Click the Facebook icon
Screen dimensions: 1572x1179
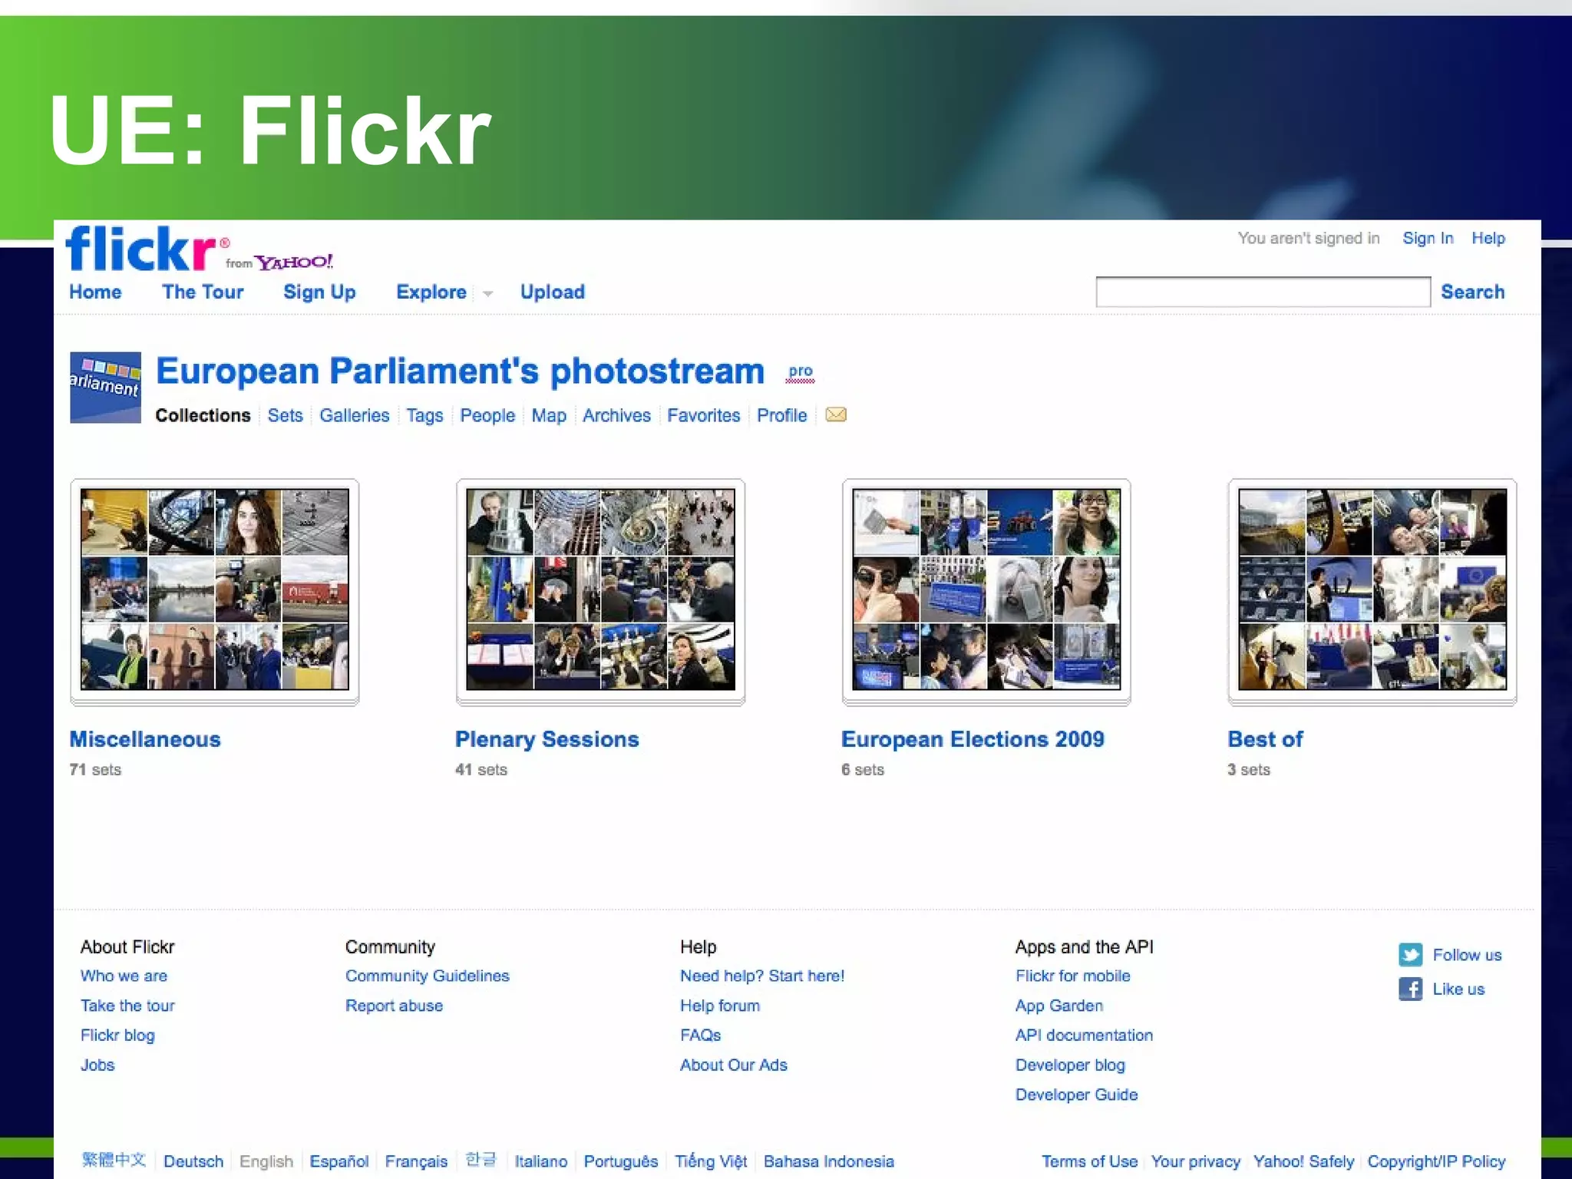pyautogui.click(x=1410, y=989)
